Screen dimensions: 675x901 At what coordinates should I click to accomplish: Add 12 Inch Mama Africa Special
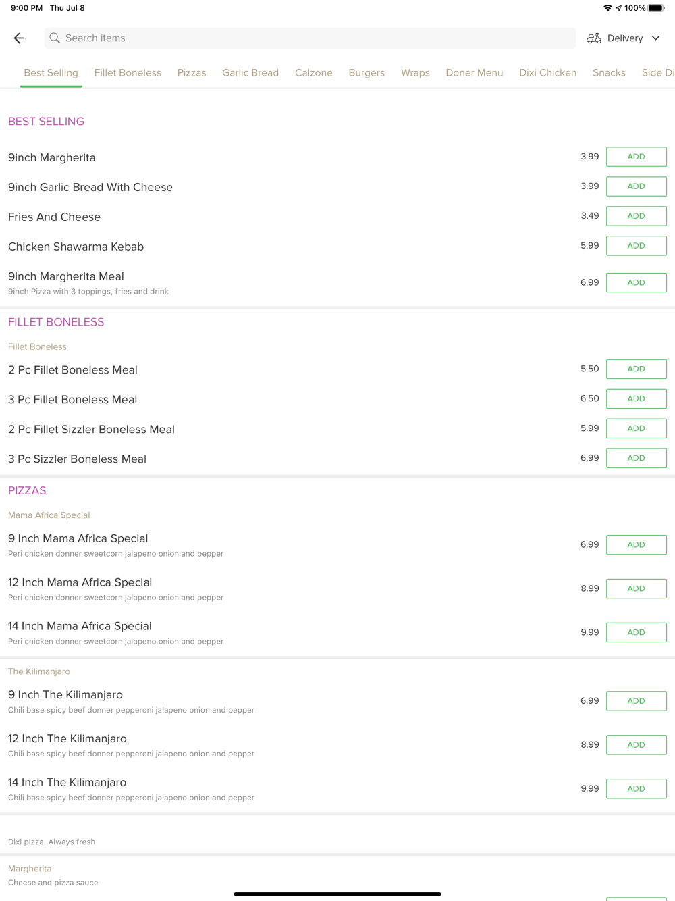point(637,588)
